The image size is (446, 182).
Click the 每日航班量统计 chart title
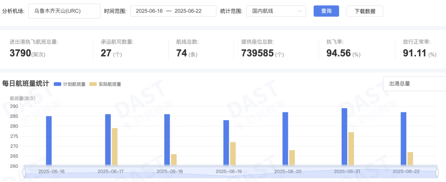[x=26, y=84]
